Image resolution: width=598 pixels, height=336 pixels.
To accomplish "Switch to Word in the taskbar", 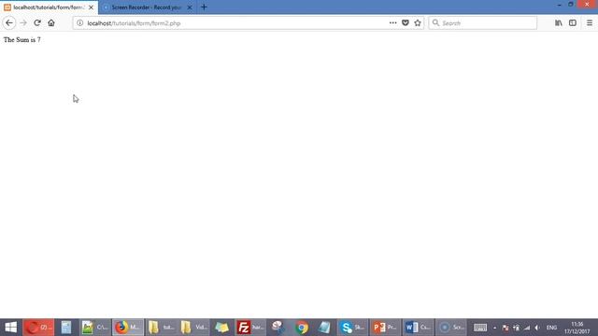I will coord(418,328).
